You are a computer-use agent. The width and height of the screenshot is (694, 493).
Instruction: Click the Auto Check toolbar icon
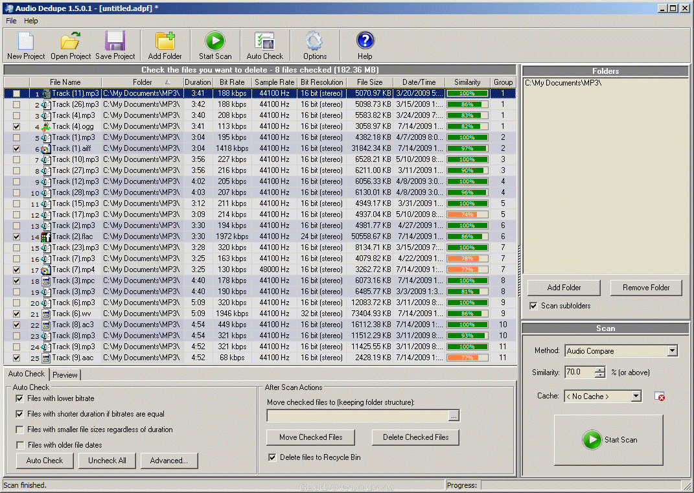(x=264, y=41)
